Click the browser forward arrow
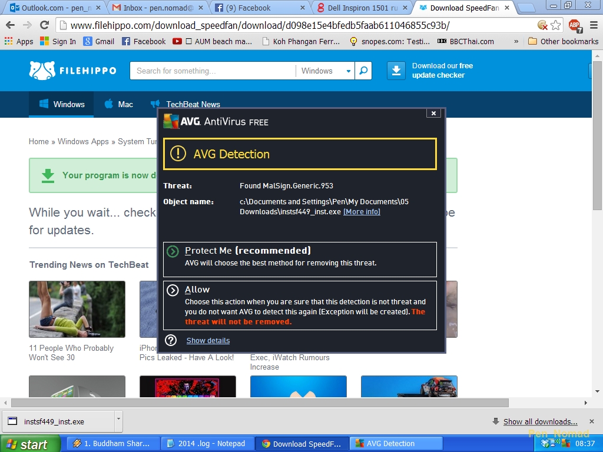Viewport: 603px width, 452px height. tap(27, 25)
